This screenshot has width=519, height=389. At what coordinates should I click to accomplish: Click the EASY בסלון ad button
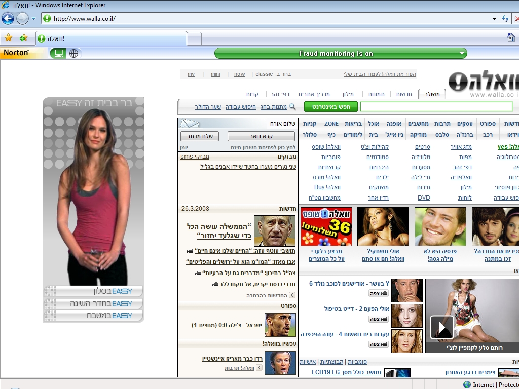coord(93,291)
